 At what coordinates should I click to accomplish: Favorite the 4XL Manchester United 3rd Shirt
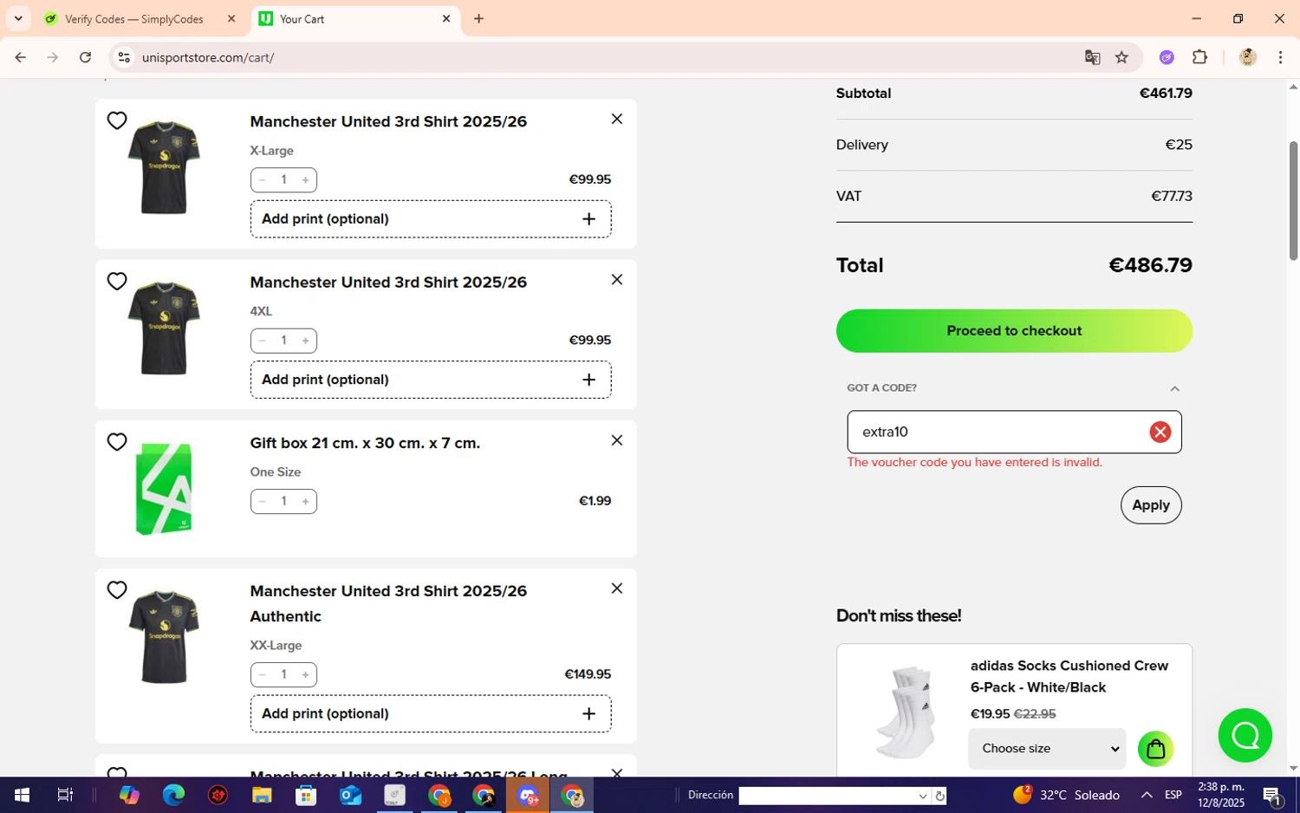click(117, 281)
